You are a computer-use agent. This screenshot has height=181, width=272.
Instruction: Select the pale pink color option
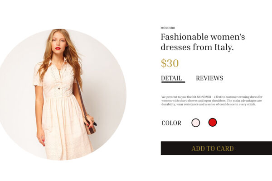tap(196, 123)
